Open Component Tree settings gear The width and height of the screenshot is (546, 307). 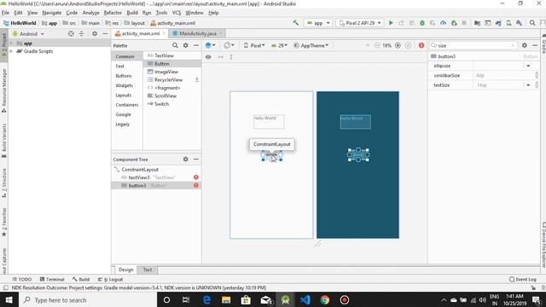coord(186,159)
